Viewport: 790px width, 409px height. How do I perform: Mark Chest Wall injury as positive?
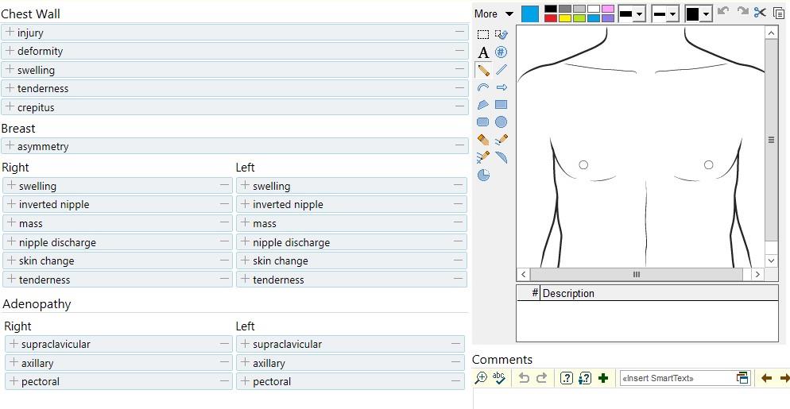click(x=10, y=33)
